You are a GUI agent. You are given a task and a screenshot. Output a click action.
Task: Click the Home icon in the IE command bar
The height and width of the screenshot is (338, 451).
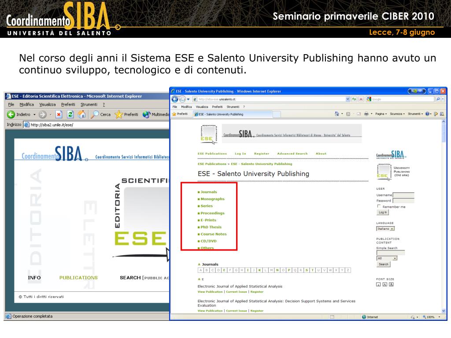tap(336, 114)
